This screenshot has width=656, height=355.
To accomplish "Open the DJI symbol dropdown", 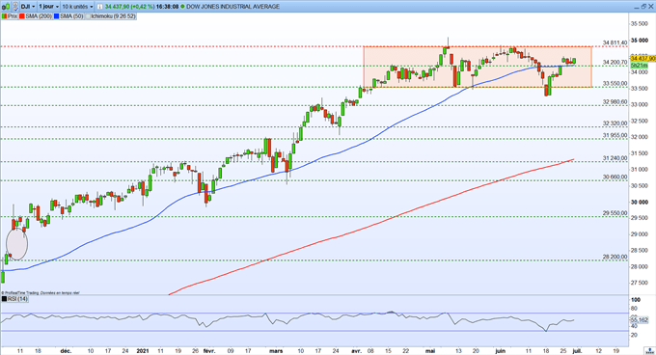I will pos(28,7).
